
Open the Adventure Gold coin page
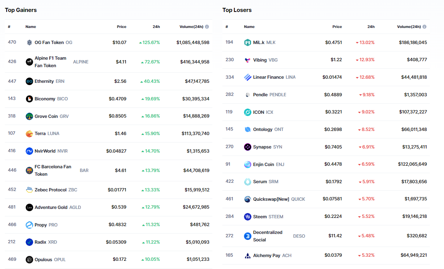(51, 207)
